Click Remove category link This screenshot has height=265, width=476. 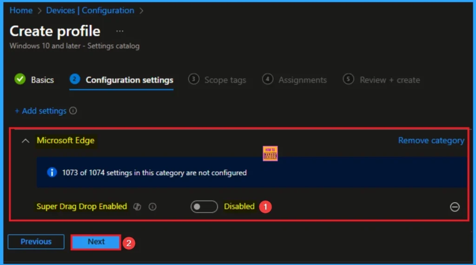point(431,140)
